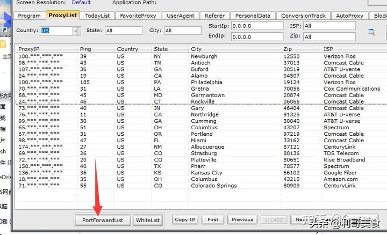Select the Alamo proxy row
Screen dimensions: 387x235
pyautogui.click(x=201, y=76)
